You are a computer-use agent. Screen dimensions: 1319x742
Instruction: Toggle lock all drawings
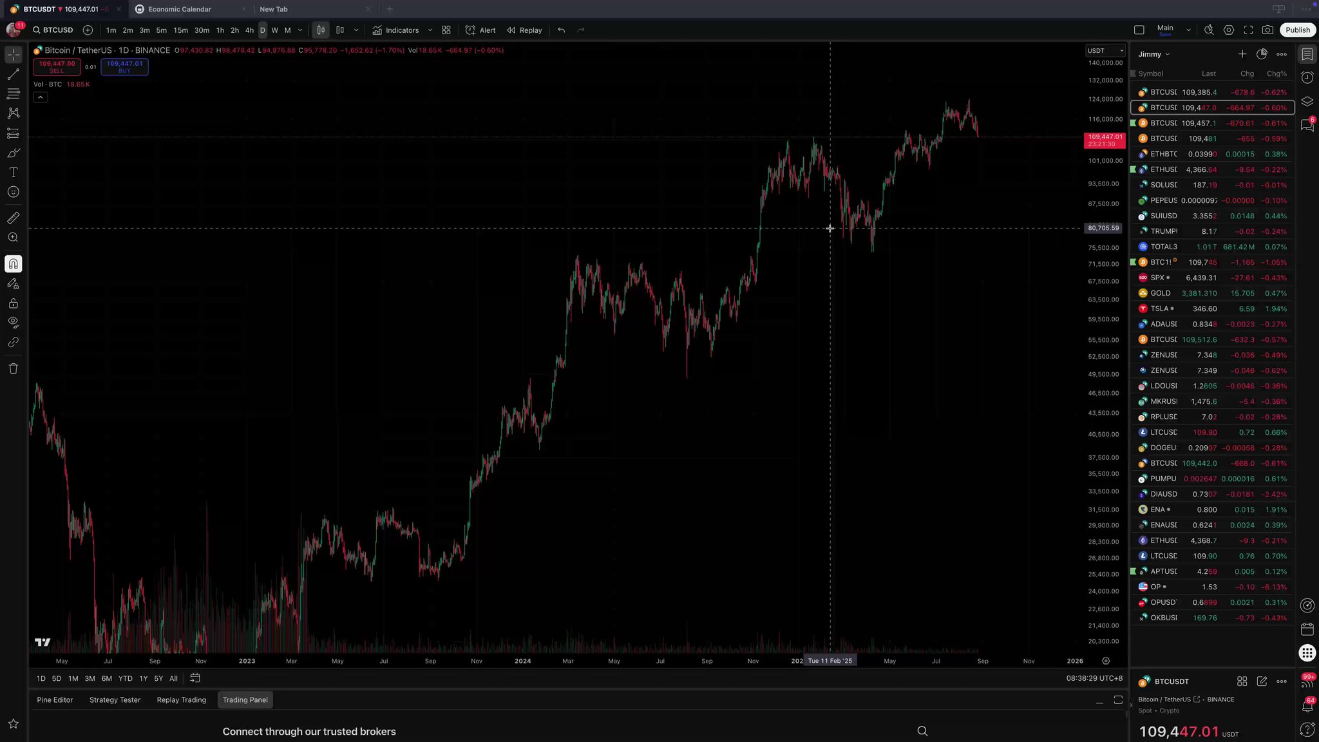pyautogui.click(x=14, y=303)
